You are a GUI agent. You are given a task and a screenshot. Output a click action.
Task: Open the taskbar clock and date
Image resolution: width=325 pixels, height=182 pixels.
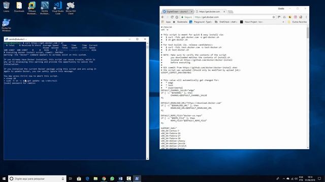[310, 178]
